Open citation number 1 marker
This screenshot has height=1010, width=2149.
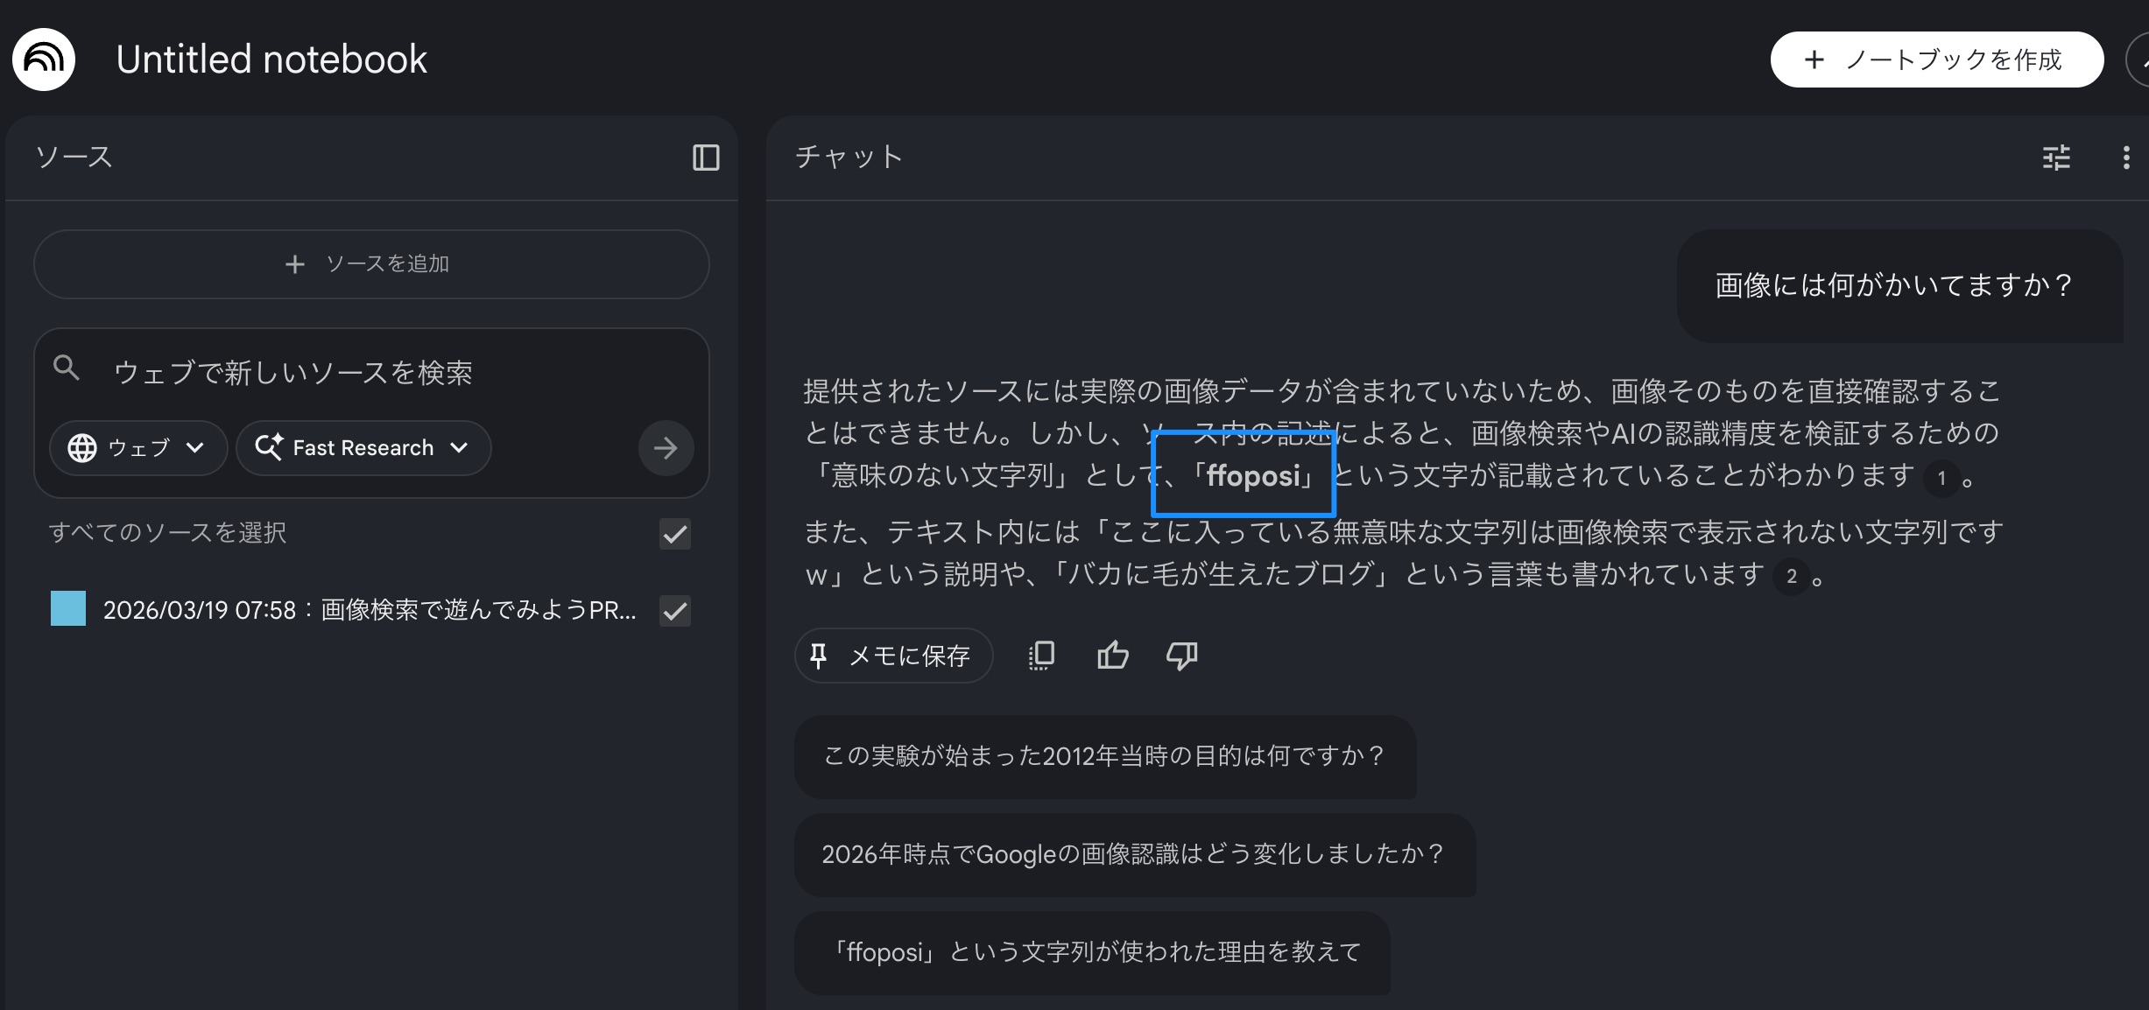click(x=1941, y=478)
